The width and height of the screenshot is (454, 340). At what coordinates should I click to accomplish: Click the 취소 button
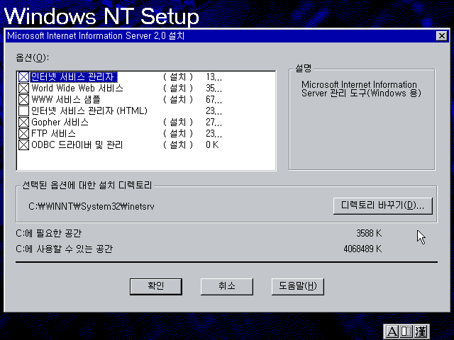pyautogui.click(x=227, y=286)
